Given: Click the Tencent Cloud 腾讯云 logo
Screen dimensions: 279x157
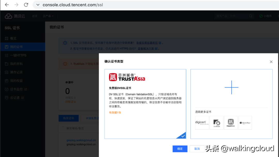Looking at the screenshot, I should coord(15,16).
